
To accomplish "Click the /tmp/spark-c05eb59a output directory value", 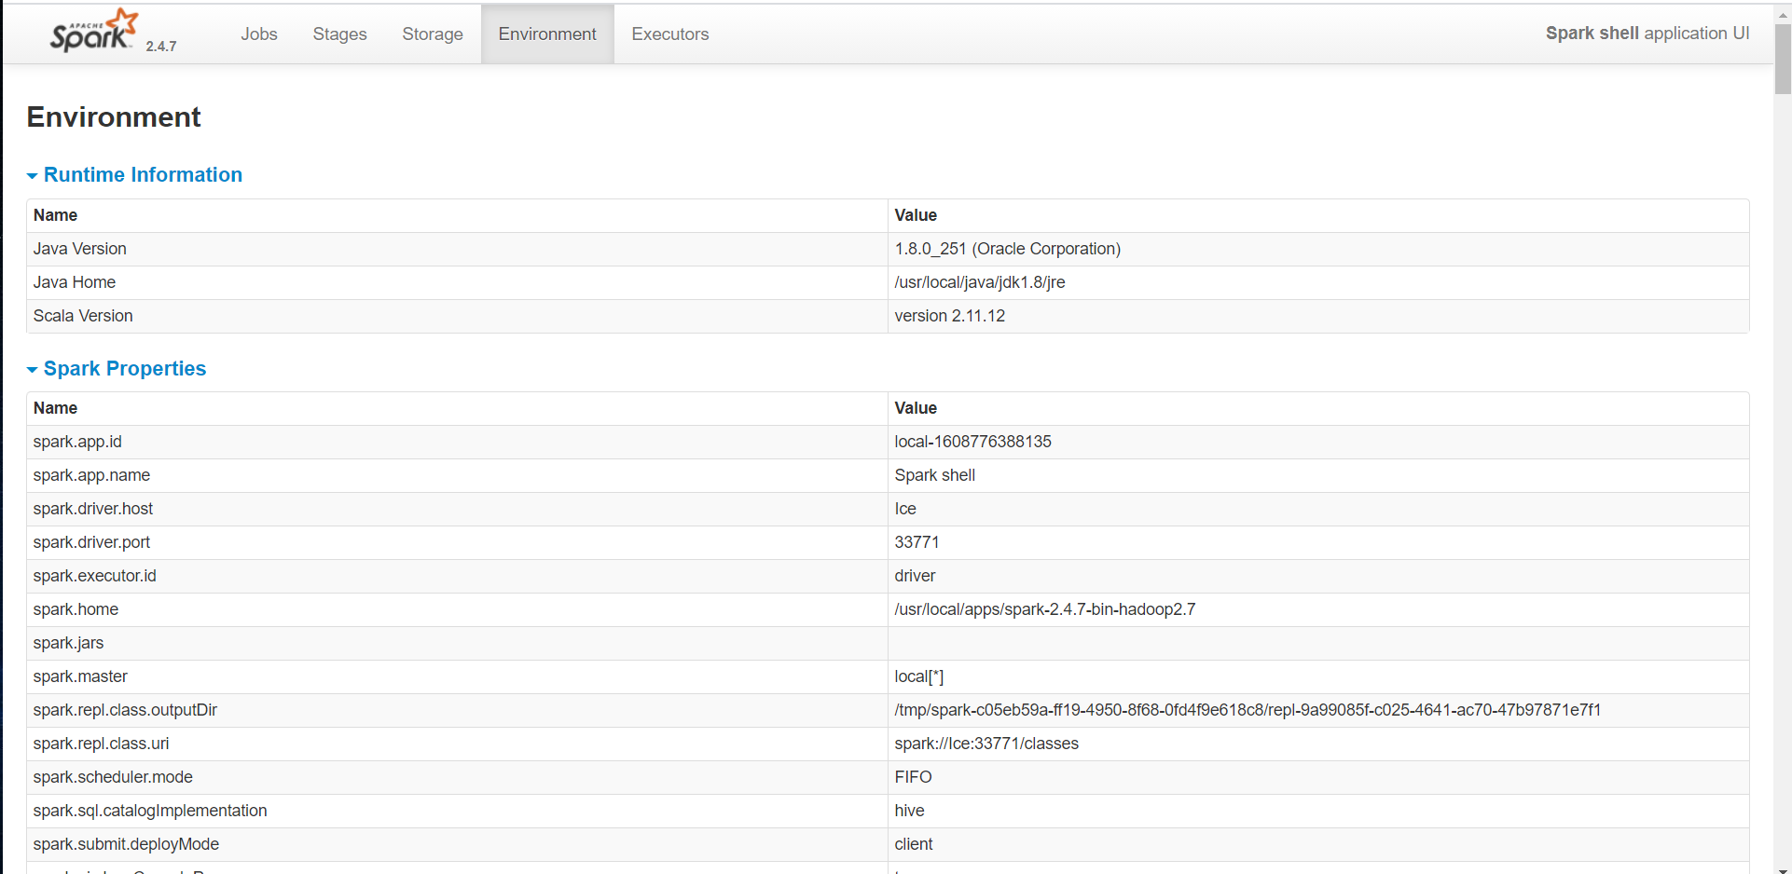I will pos(1248,710).
